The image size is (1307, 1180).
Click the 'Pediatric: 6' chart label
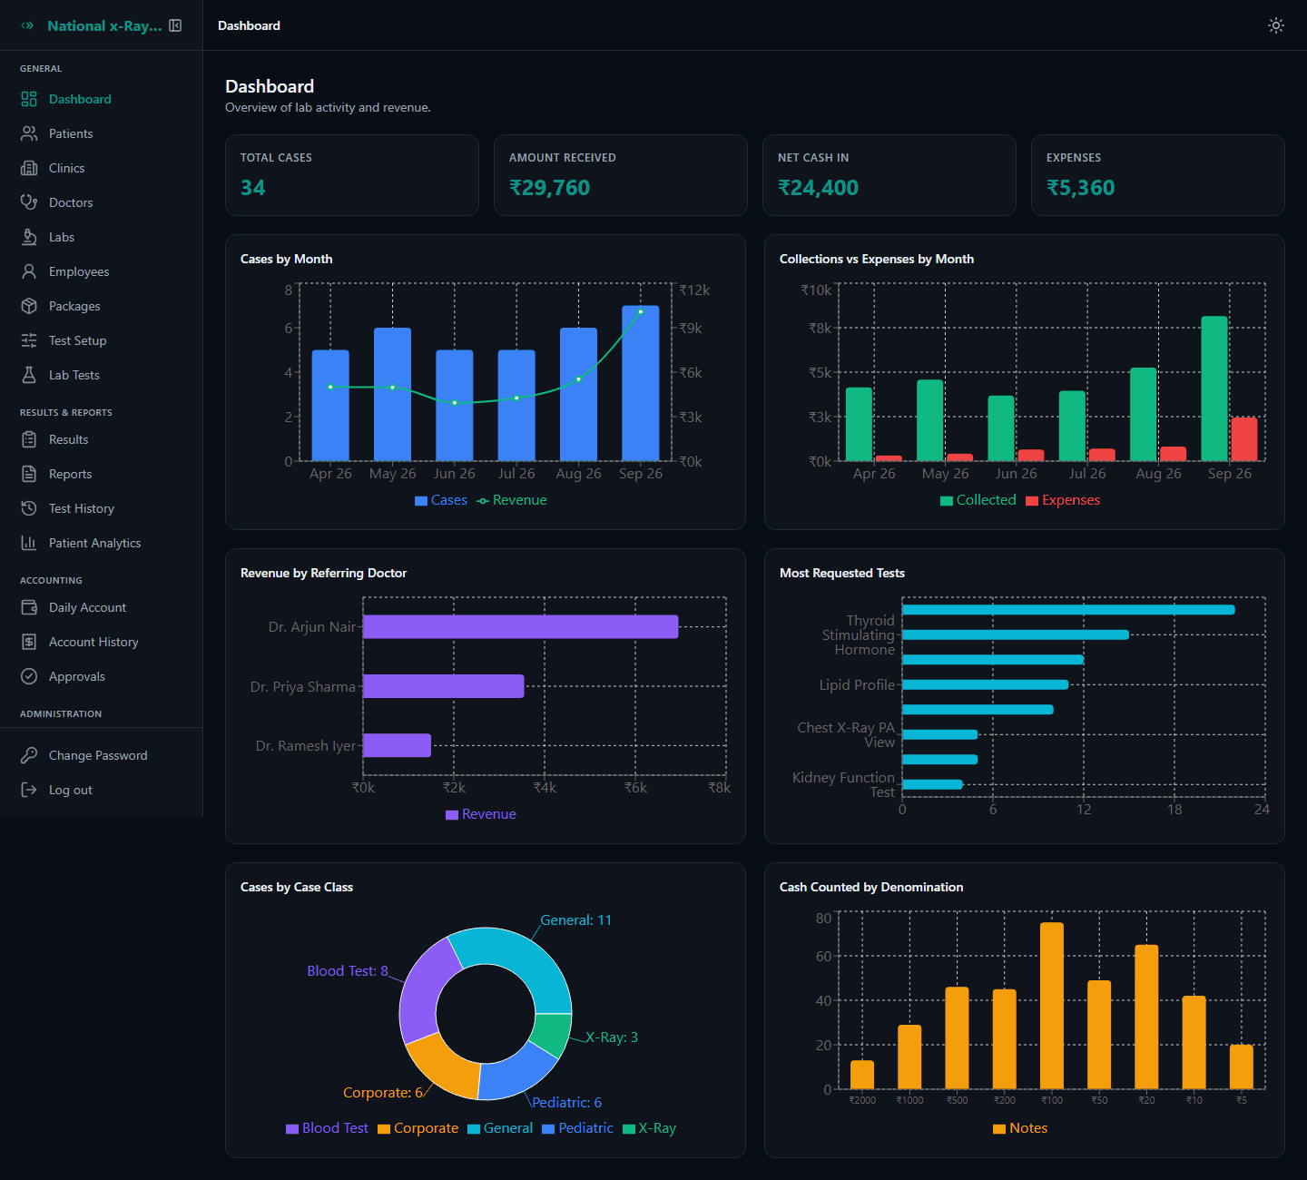coord(567,1103)
